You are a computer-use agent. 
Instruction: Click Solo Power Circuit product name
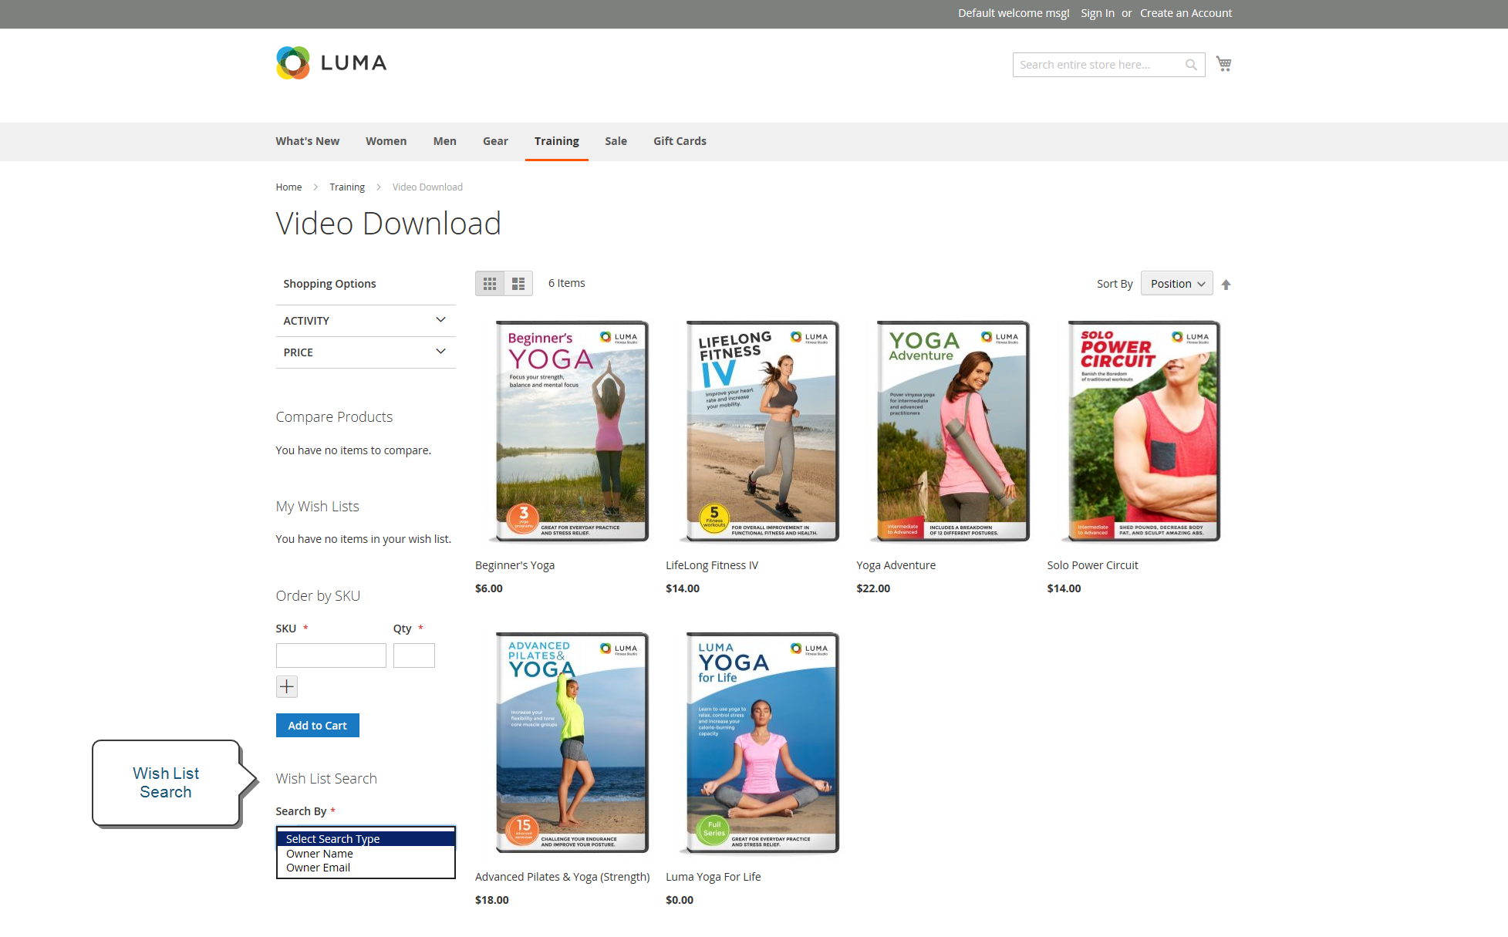pos(1092,565)
